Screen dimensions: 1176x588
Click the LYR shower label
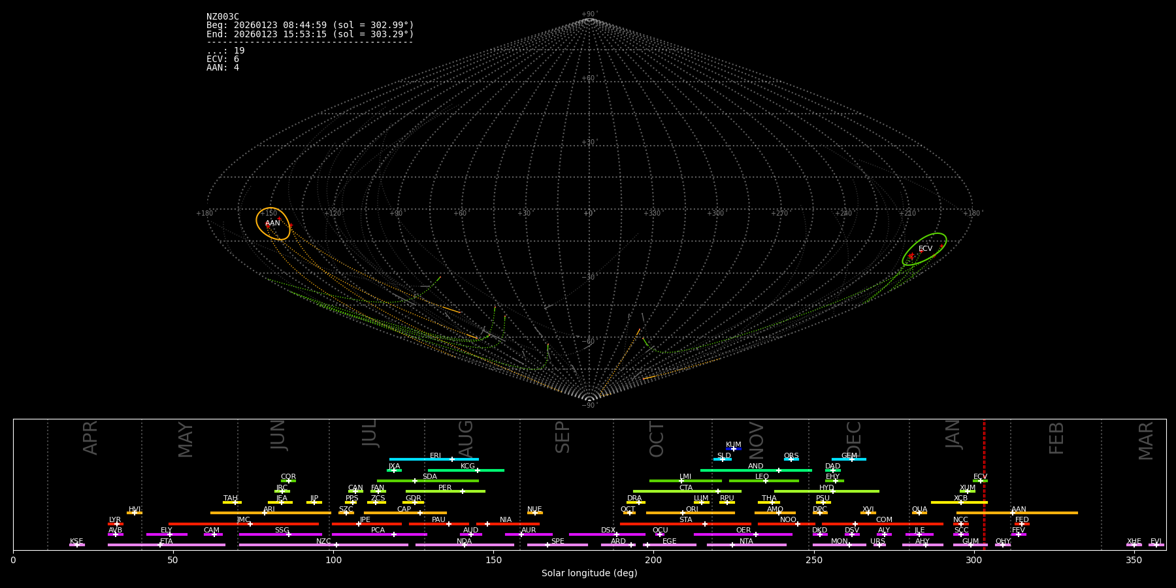point(115,520)
